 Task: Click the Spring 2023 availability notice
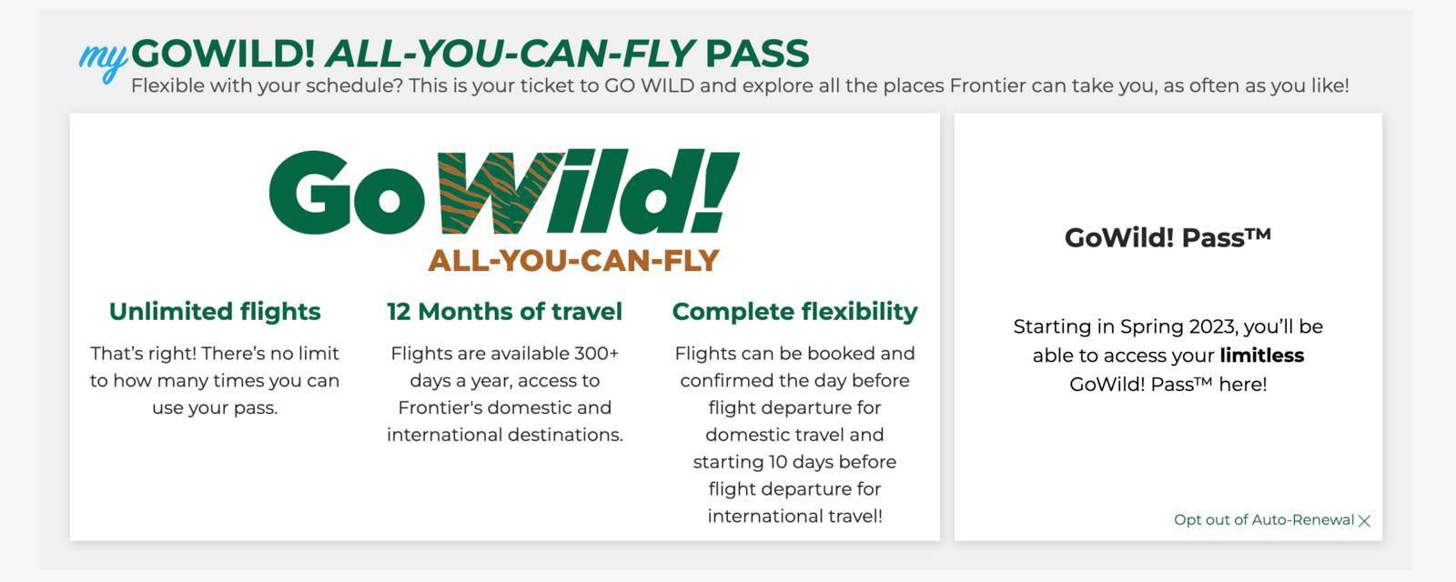[1168, 355]
